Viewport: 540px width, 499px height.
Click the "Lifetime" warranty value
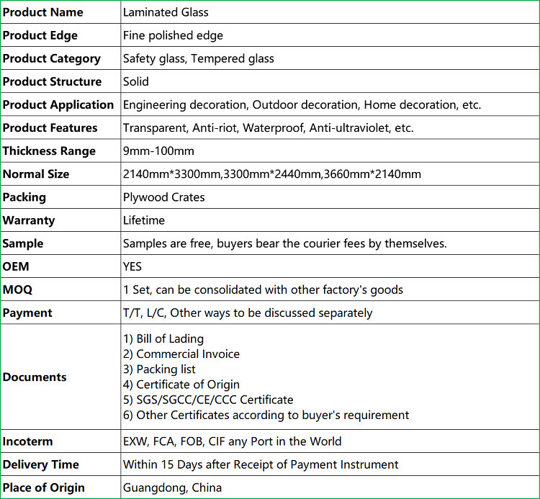(x=144, y=220)
